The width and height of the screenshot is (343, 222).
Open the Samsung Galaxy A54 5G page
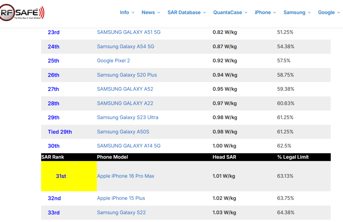tap(125, 46)
